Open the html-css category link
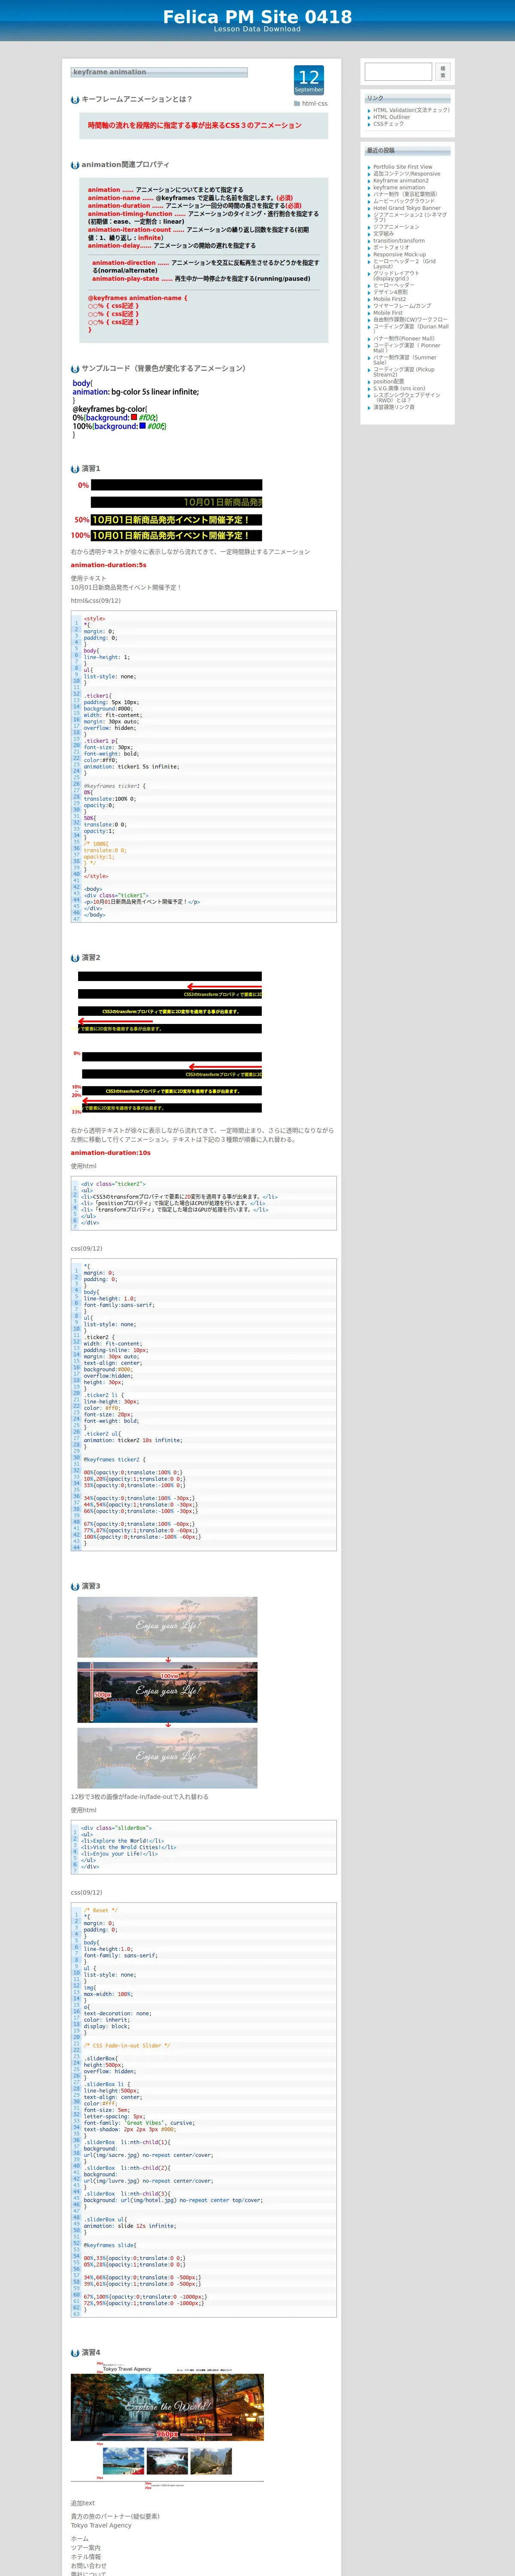The image size is (515, 2576). click(x=315, y=103)
